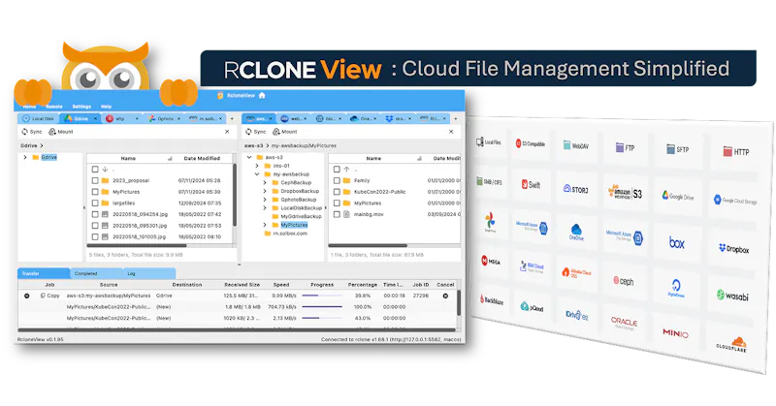Viewport: 776px width, 406px height.
Task: Pick the HTTP provider tile
Action: point(736,152)
